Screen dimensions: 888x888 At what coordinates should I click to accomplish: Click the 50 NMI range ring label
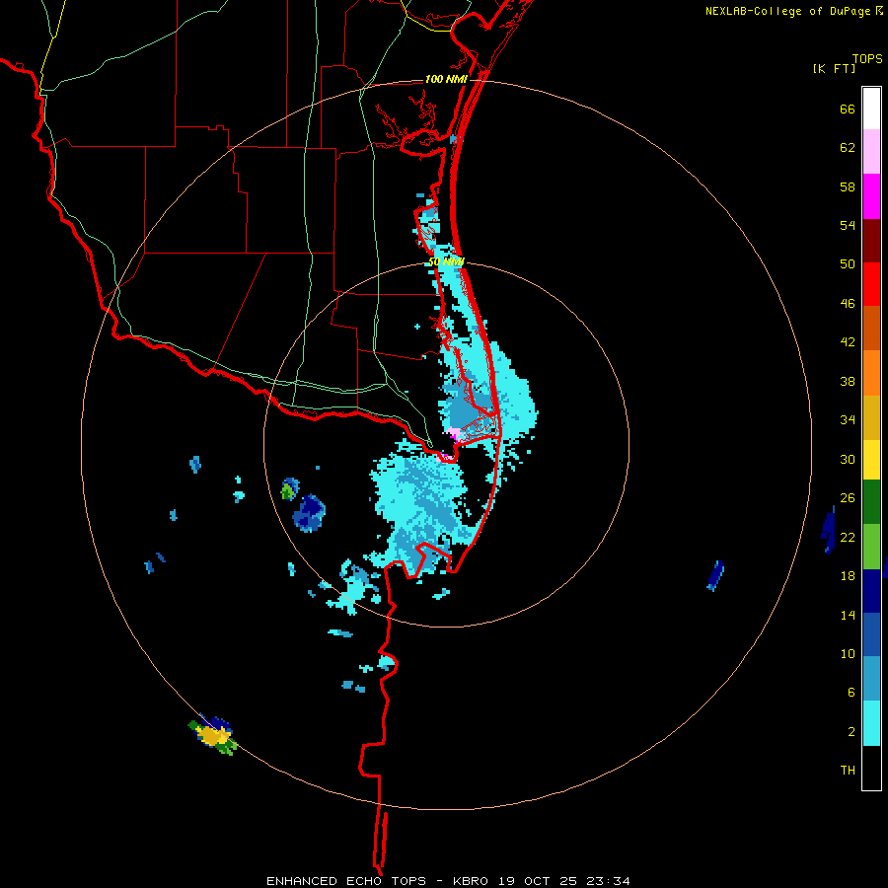[446, 261]
